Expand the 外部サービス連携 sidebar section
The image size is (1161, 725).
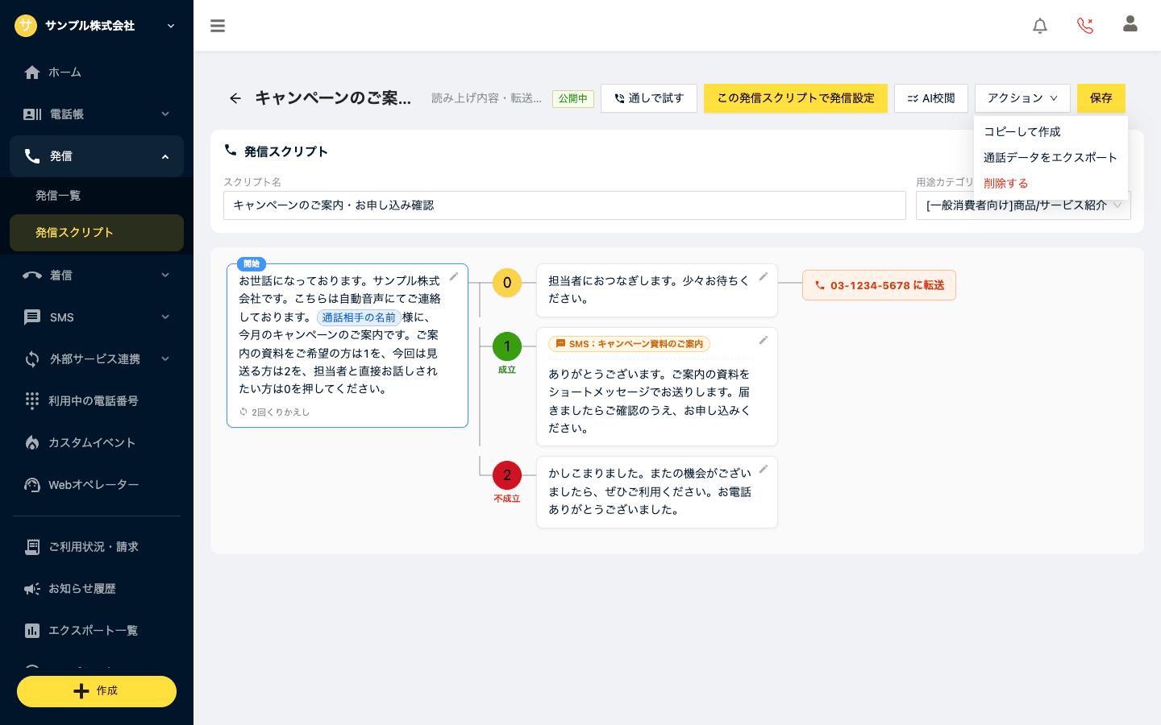coord(97,358)
